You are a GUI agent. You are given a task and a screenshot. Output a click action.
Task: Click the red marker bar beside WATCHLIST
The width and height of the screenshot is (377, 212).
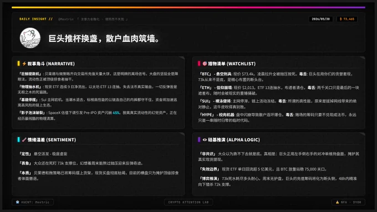pos(199,64)
